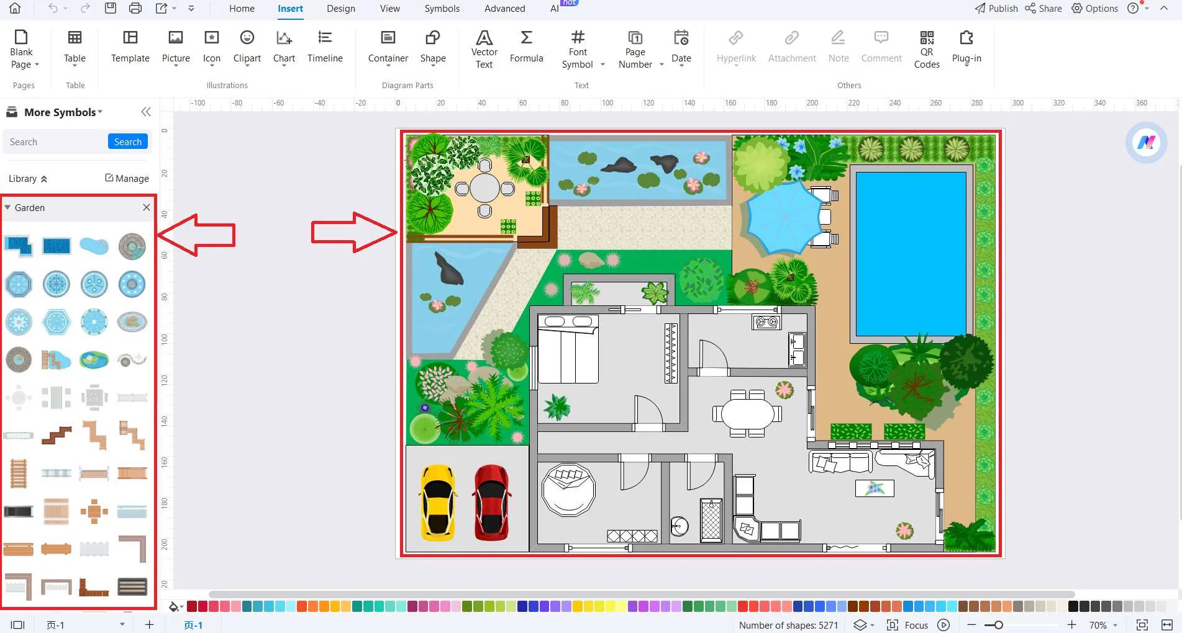
Task: Click the QR Codes tool
Action: (927, 49)
